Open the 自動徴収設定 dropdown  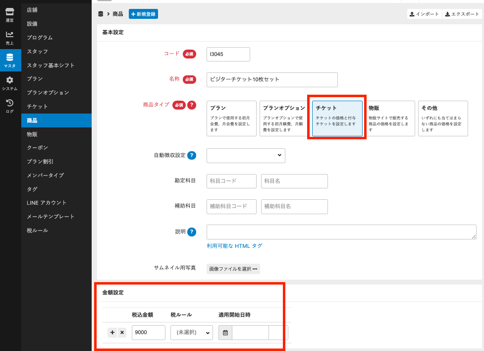tap(246, 155)
